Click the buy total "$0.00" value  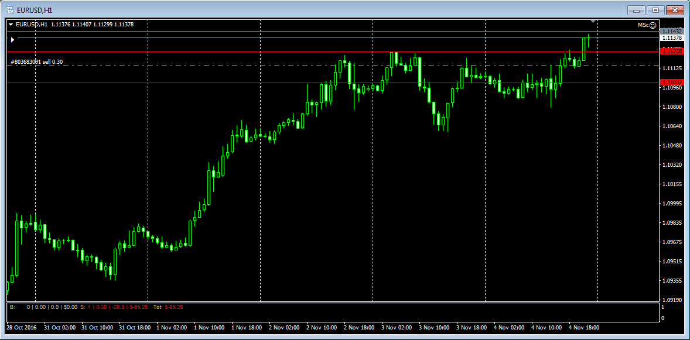pyautogui.click(x=70, y=307)
